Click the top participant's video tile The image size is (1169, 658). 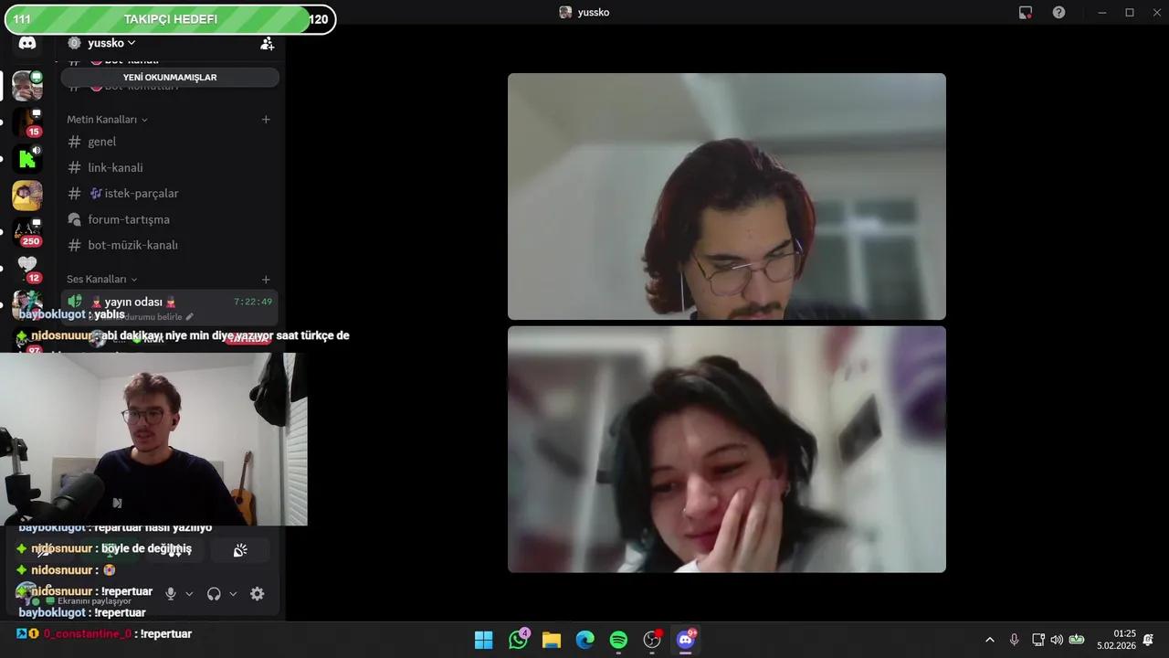(727, 196)
